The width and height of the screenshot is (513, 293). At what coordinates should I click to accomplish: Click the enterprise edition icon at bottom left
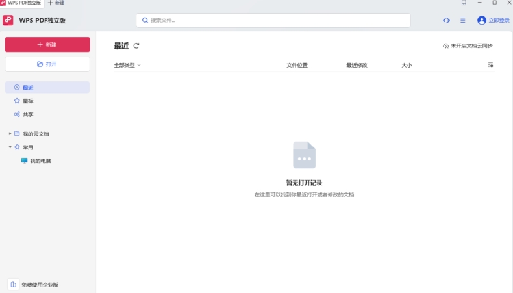pos(13,285)
